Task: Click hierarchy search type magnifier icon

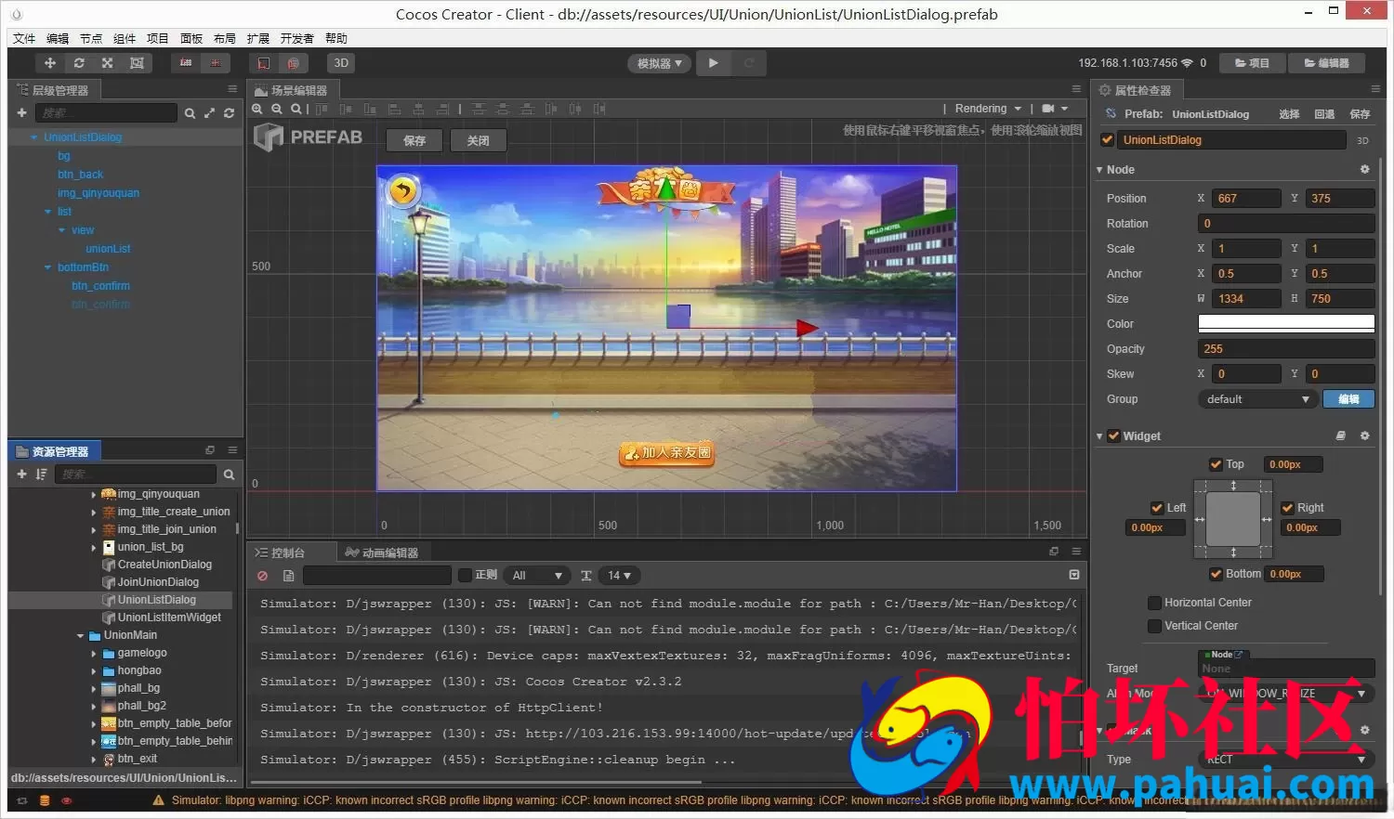Action: [190, 113]
